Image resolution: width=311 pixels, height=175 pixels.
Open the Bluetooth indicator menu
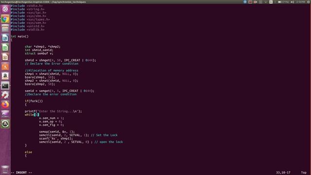point(275,2)
